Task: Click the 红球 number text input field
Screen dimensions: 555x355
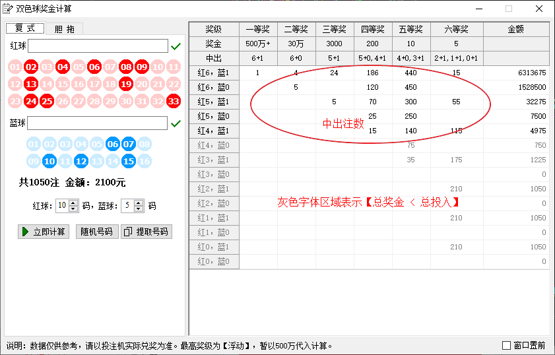Action: 98,46
